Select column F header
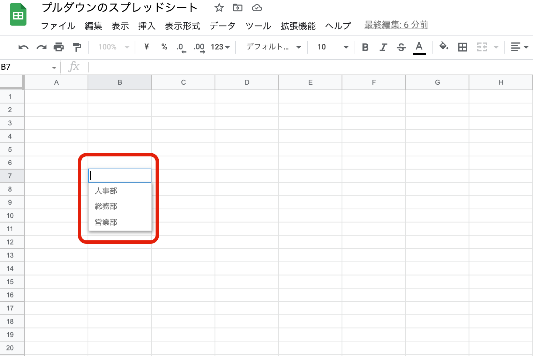This screenshot has height=356, width=533. (x=374, y=83)
